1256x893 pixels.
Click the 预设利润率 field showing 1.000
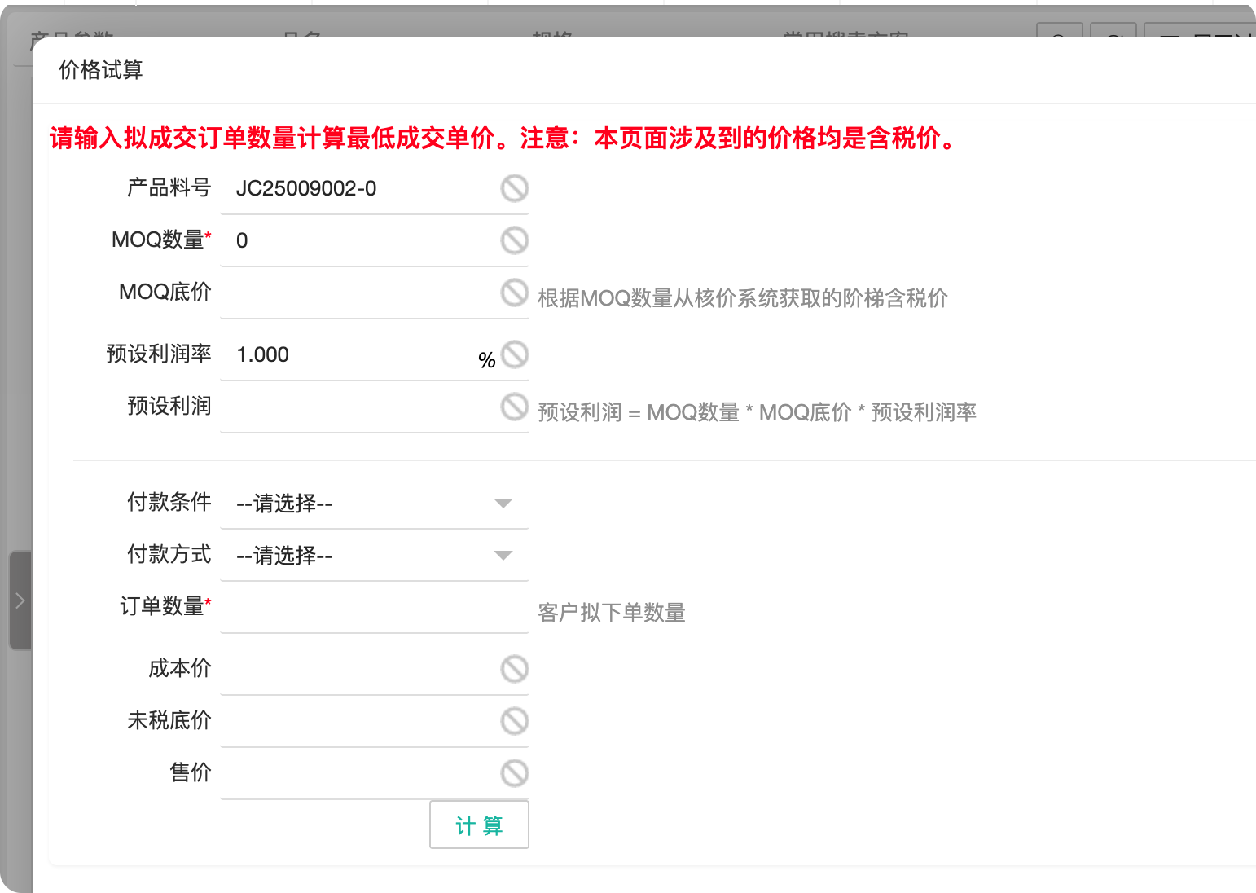pyautogui.click(x=350, y=354)
